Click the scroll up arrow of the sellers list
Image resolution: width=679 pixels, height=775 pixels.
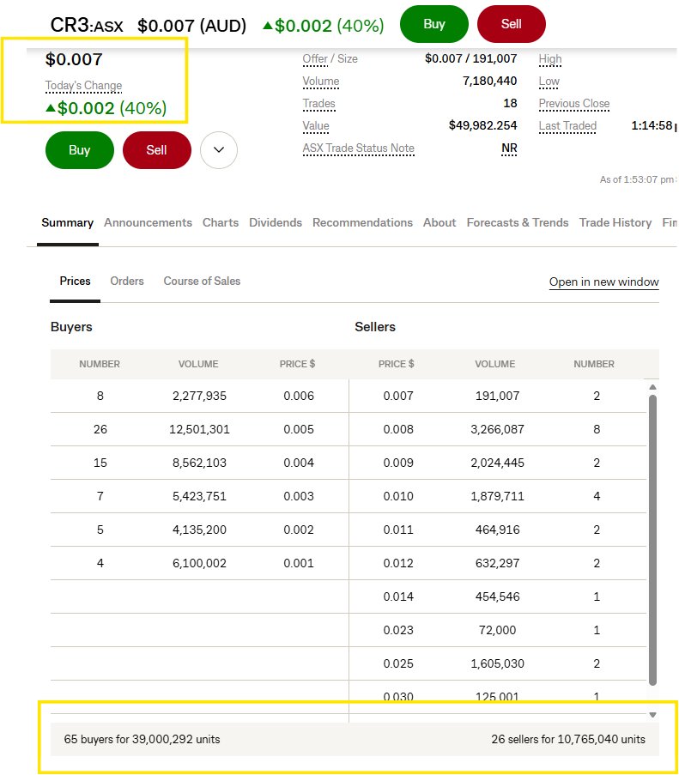point(652,387)
